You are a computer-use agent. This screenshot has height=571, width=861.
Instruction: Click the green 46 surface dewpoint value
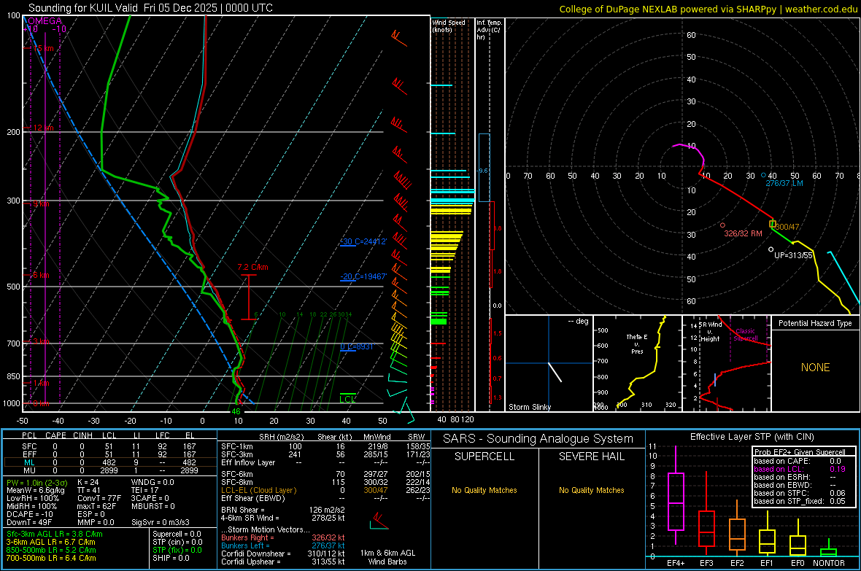click(x=236, y=411)
